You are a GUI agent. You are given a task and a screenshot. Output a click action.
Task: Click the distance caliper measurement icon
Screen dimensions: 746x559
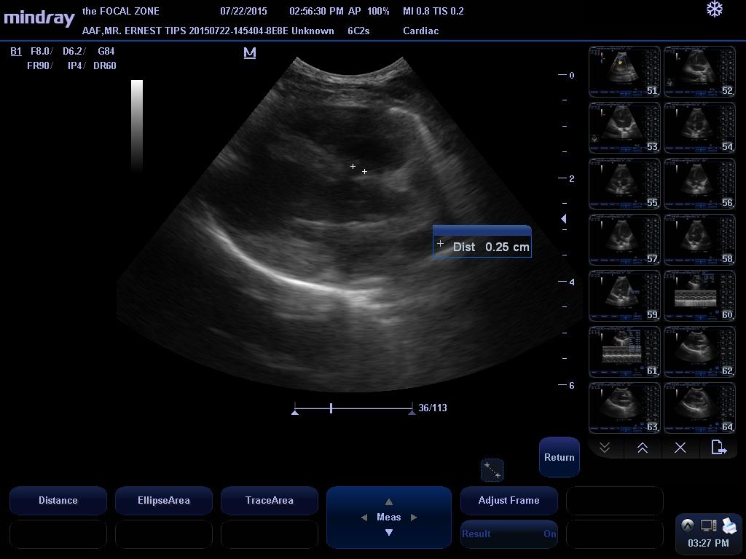pos(492,470)
